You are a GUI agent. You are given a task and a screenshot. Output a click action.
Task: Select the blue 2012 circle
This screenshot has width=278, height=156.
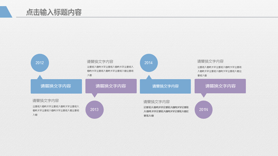coord(40,63)
